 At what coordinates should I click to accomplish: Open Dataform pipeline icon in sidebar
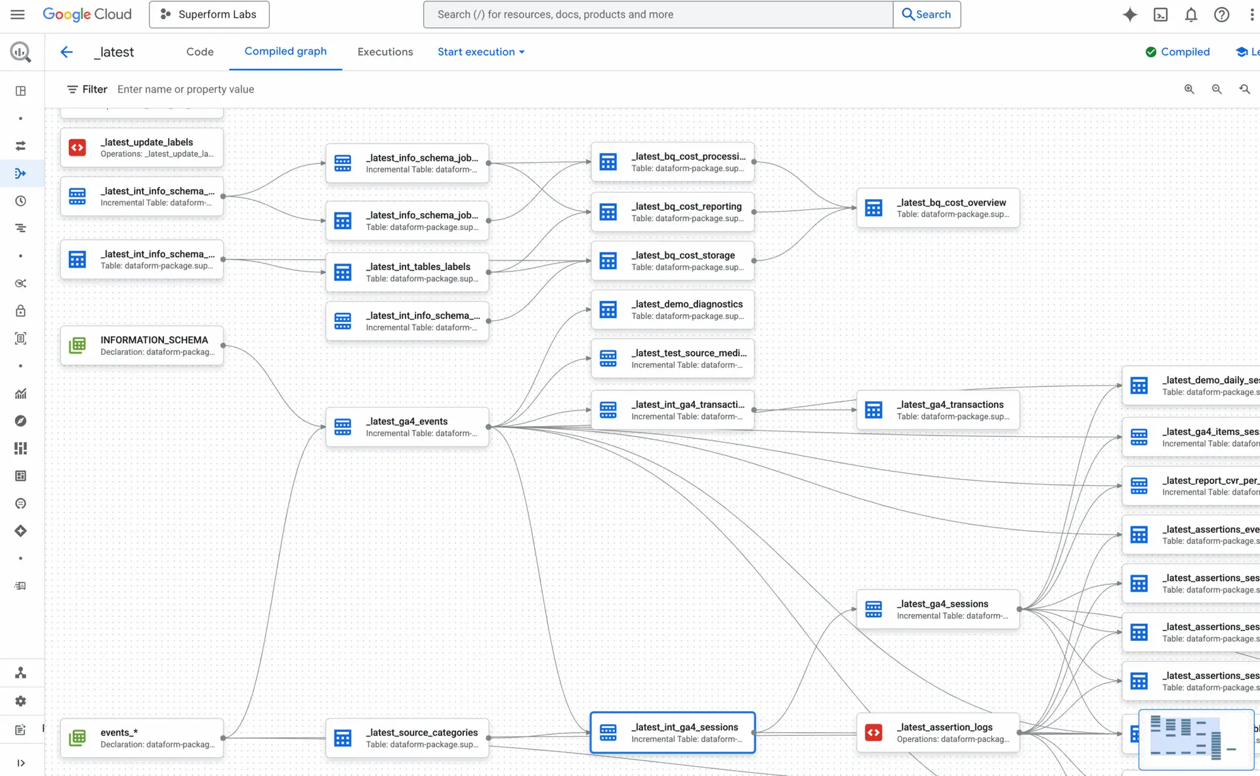point(20,173)
